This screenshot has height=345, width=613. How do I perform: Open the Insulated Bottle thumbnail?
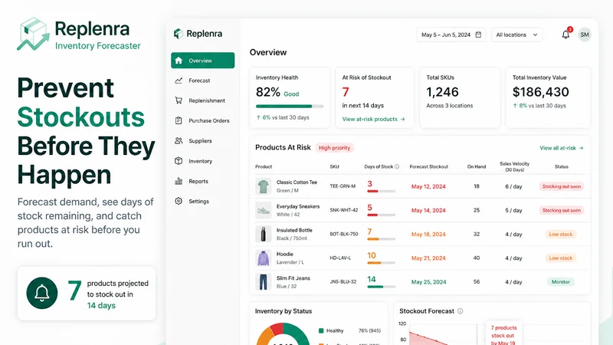click(264, 234)
